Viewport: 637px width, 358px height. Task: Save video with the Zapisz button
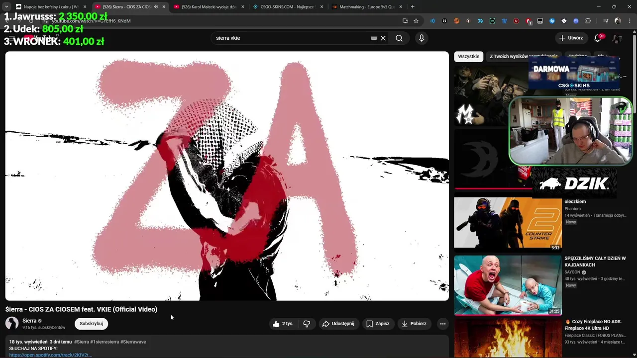378,324
